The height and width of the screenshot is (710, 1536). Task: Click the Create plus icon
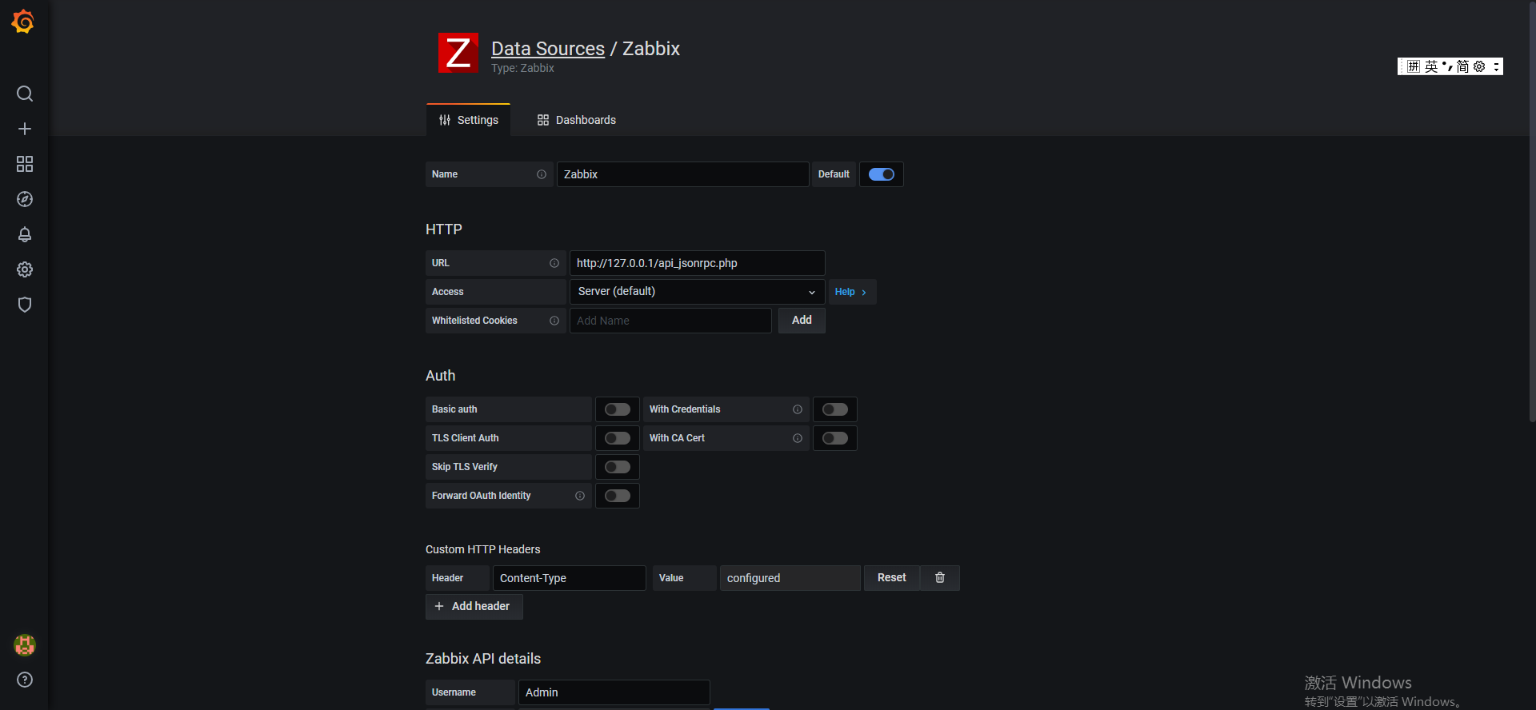tap(25, 129)
